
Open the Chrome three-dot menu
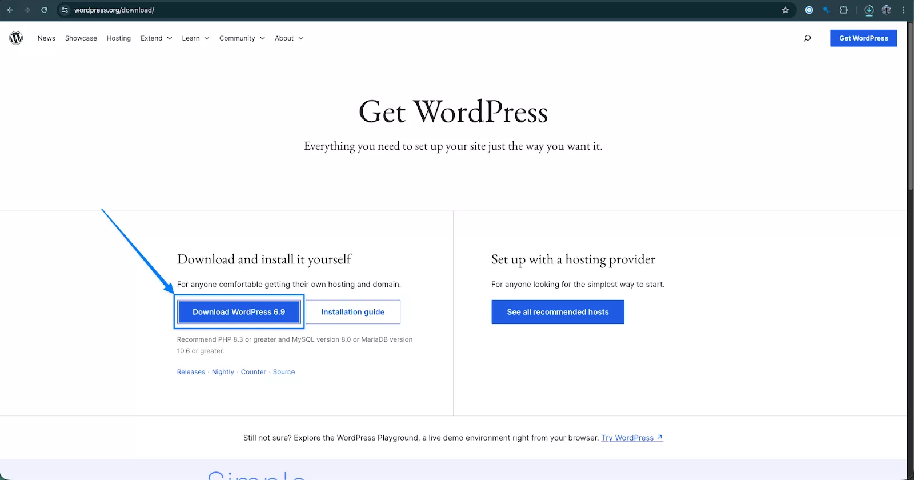[903, 10]
